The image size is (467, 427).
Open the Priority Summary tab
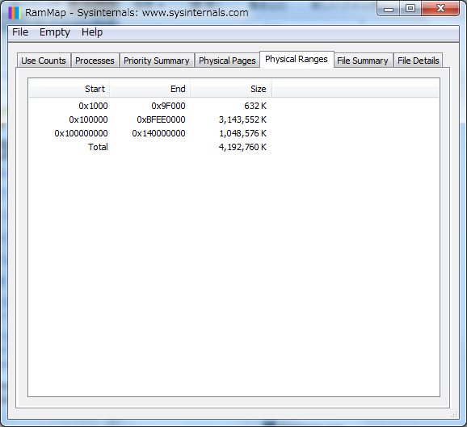click(x=157, y=61)
